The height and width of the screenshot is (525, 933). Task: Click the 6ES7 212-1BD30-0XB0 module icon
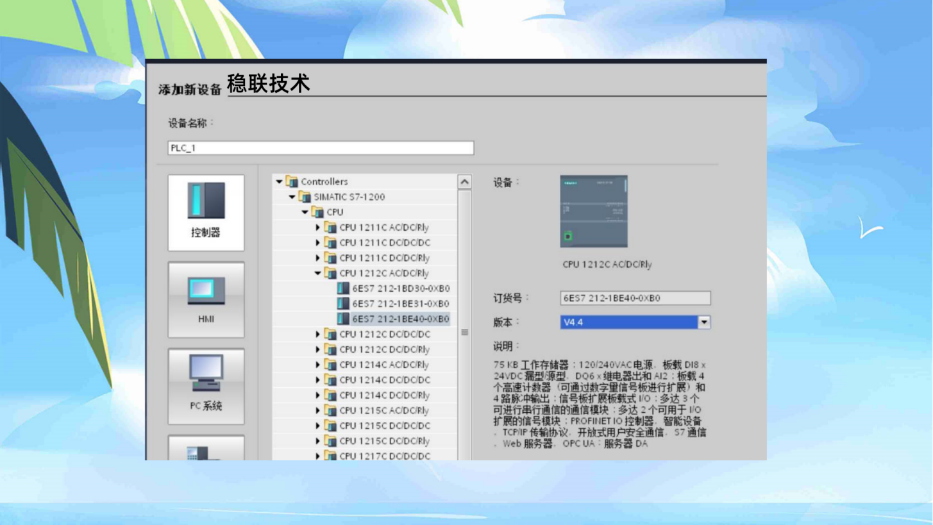[342, 288]
